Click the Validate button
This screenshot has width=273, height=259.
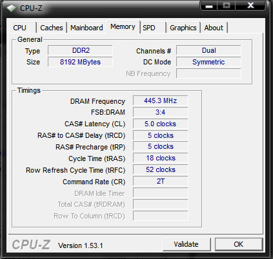coord(187,244)
